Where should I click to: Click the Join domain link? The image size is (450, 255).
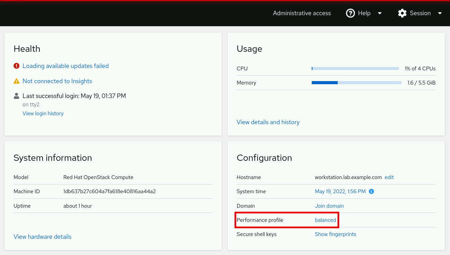click(x=329, y=206)
